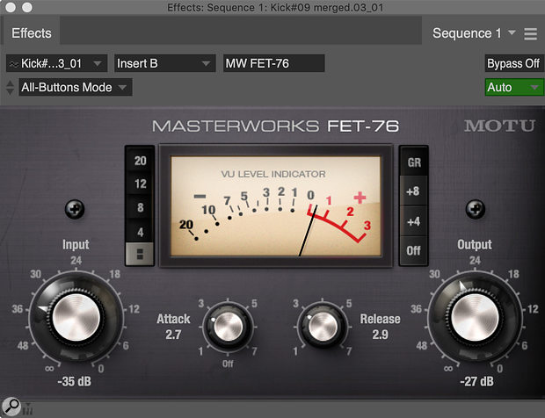Open the Kick#...3_01 track dropdown
545x418 pixels.
56,63
